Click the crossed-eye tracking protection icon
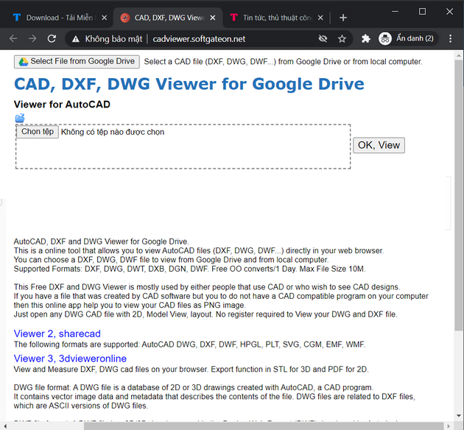 point(323,39)
